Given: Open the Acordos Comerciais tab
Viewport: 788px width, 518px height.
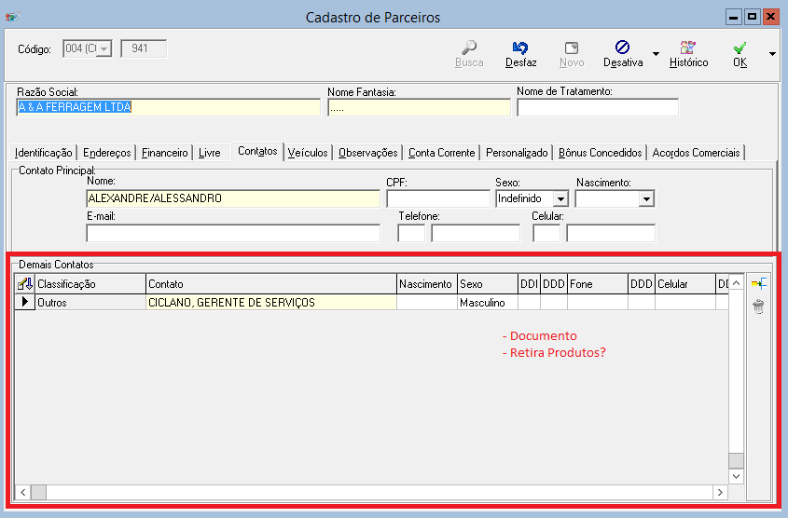Looking at the screenshot, I should pyautogui.click(x=696, y=153).
